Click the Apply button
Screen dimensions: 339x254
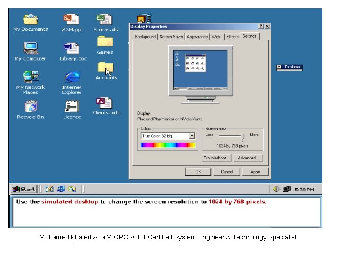pyautogui.click(x=255, y=172)
